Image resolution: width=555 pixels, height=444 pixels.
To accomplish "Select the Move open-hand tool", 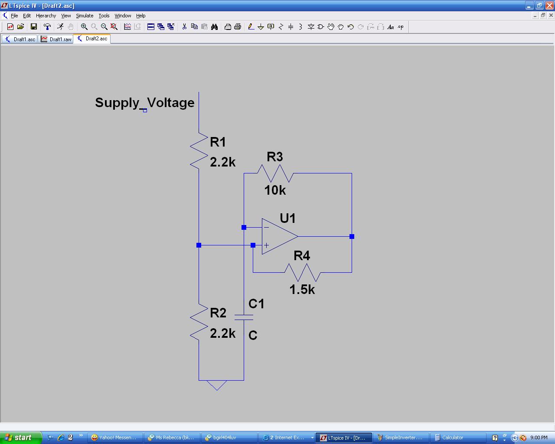I will pyautogui.click(x=331, y=27).
